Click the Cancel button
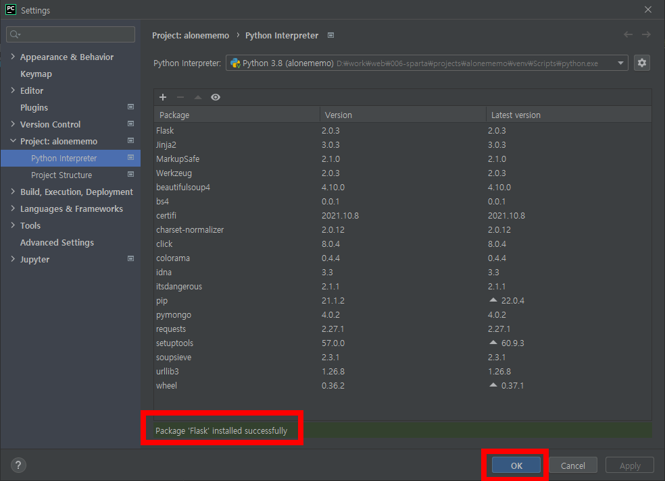This screenshot has width=665, height=481. 573,465
